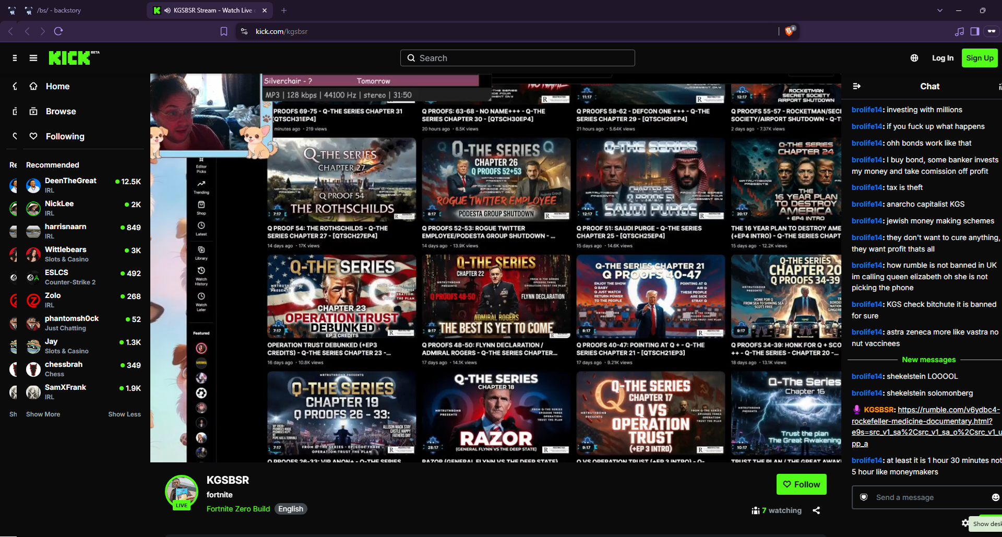Reload the kick.com page
Viewport: 1002px width, 537px height.
point(58,31)
